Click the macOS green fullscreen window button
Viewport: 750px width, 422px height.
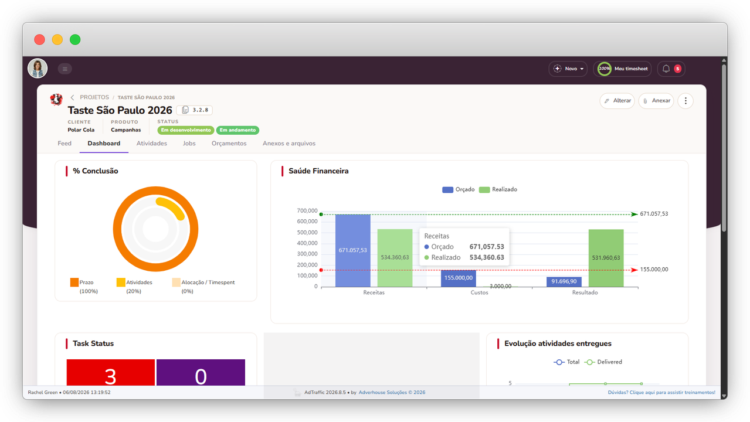tap(75, 40)
